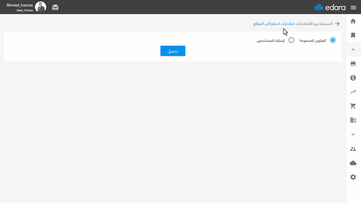
Task: Open the building organization sidebar icon
Action: pos(353,120)
